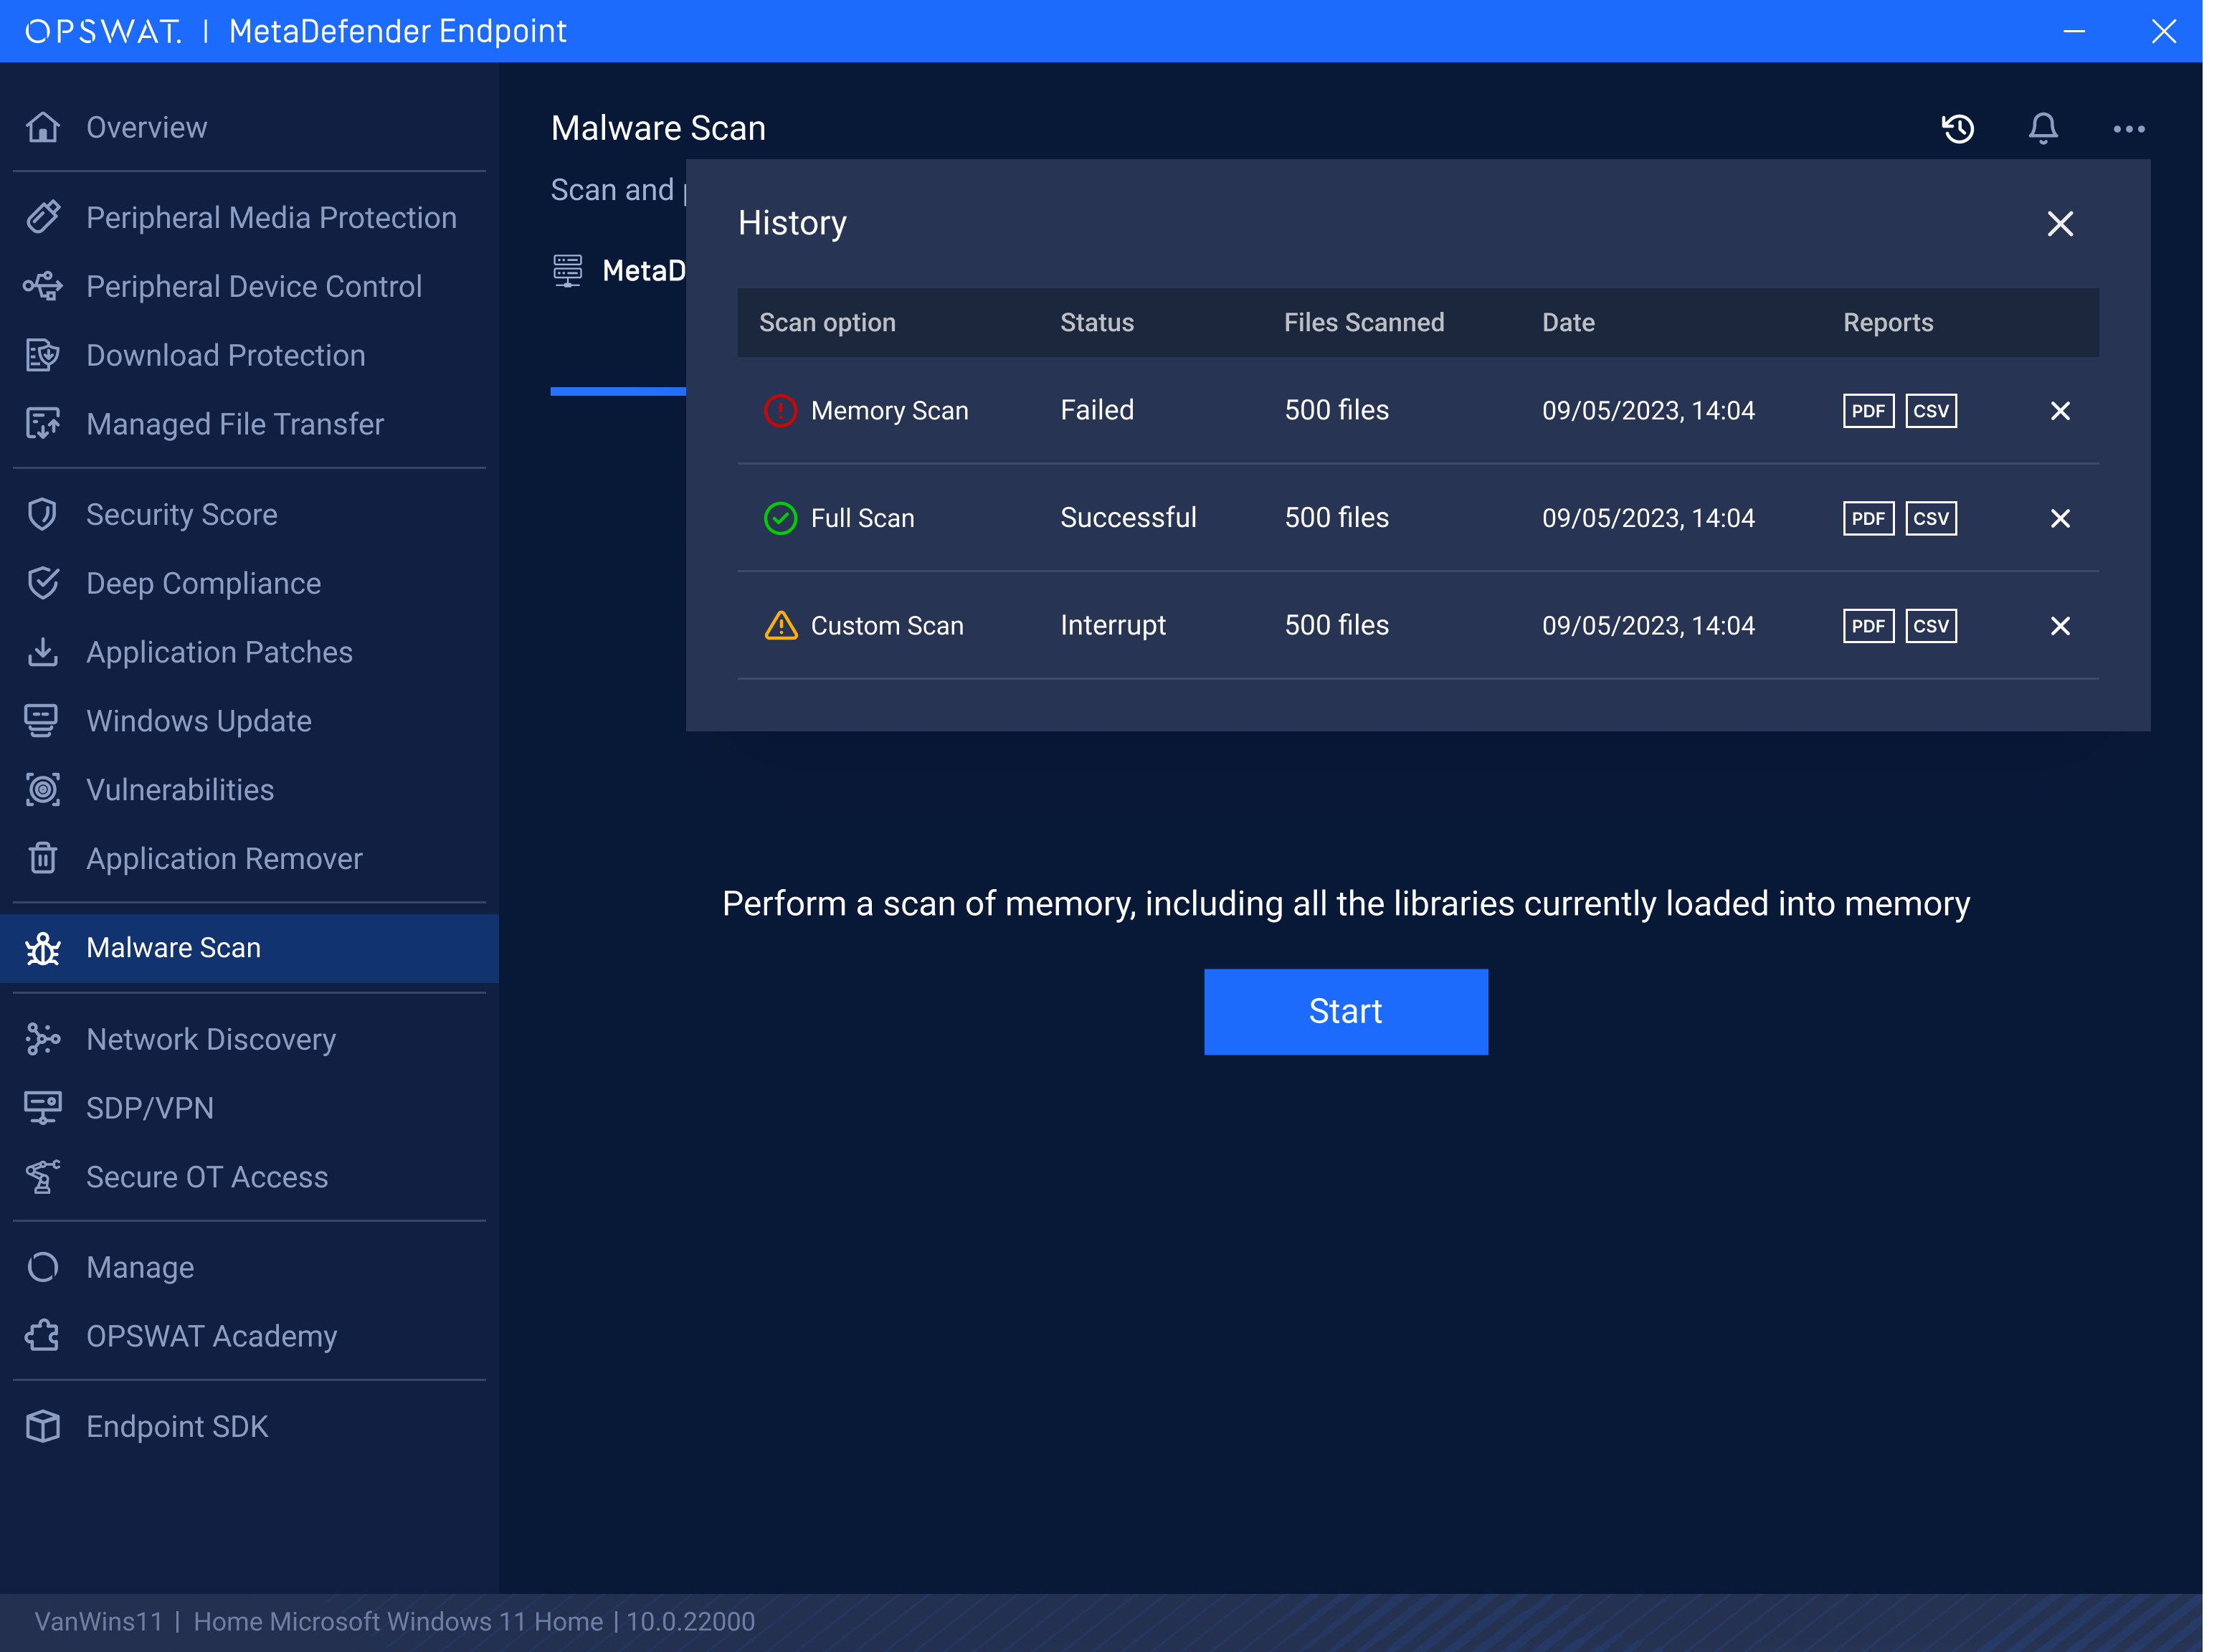Close the History panel
The height and width of the screenshot is (1652, 2237).
pyautogui.click(x=2059, y=223)
